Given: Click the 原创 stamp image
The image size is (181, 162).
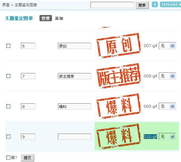Looking at the screenshot, I should tap(119, 46).
